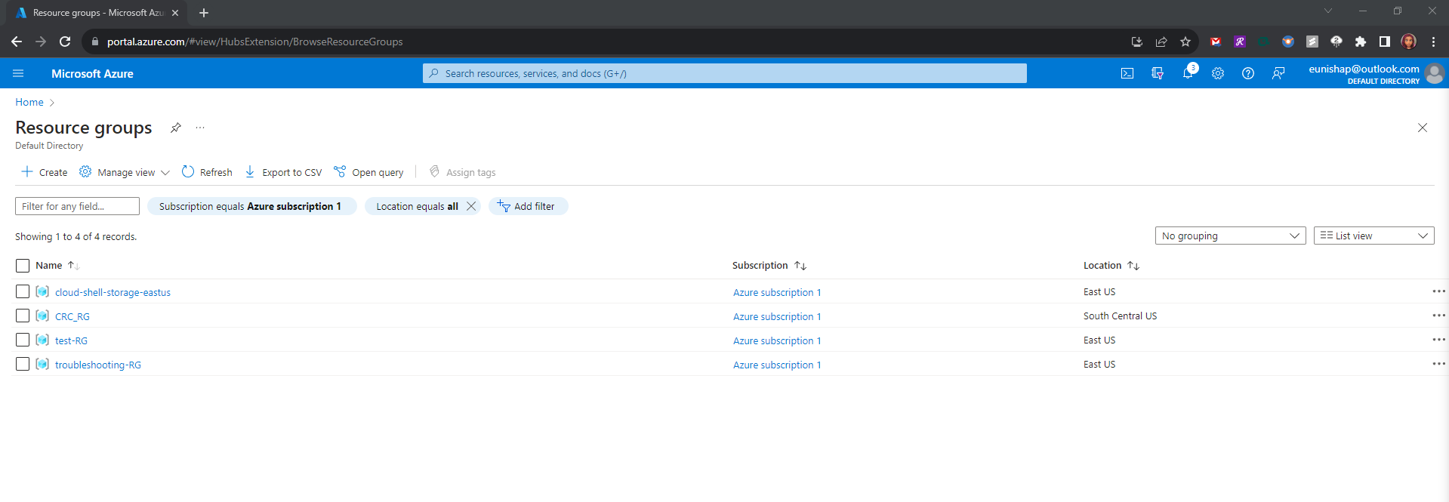Screen dimensions: 1449x502
Task: Open portal settings gear icon
Action: [x=1218, y=73]
